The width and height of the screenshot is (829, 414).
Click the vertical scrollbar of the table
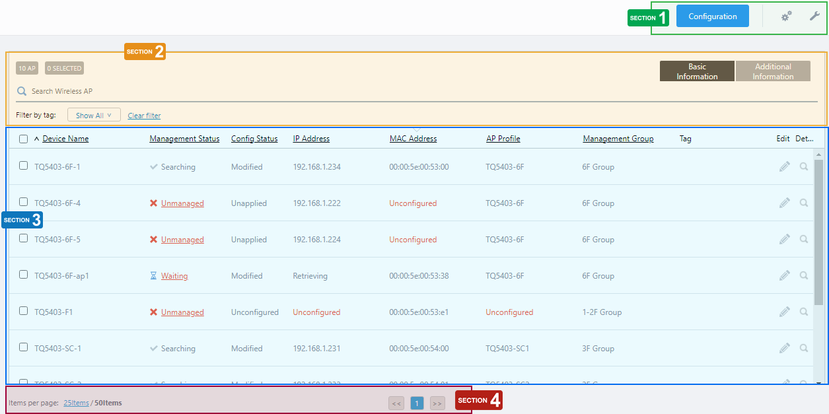coord(819,231)
